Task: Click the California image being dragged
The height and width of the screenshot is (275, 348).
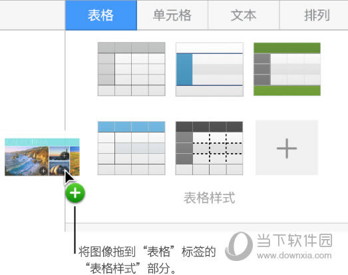Action: point(42,157)
